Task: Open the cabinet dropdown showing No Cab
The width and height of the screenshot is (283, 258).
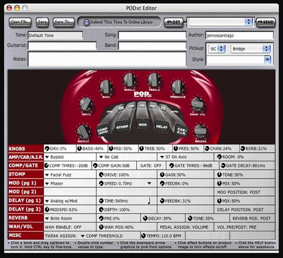Action: 101,157
